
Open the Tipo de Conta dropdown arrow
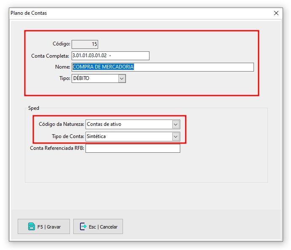[176, 136]
